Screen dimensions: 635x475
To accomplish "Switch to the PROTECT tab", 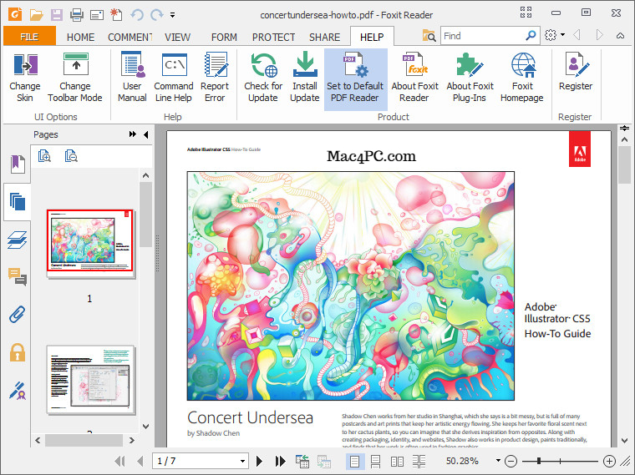I will click(x=274, y=38).
